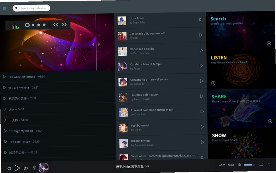Play 琥珀色の海へ track
Viewport: 276px width, 173px height.
coord(6,152)
